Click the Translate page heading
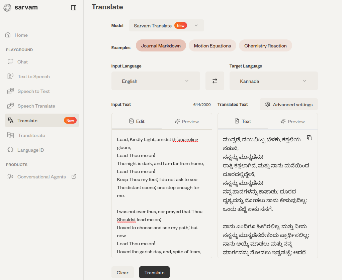The image size is (342, 280). 107,7
